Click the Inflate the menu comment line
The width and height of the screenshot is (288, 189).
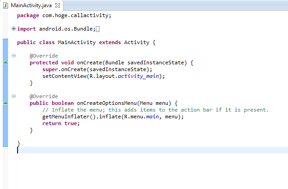155,110
